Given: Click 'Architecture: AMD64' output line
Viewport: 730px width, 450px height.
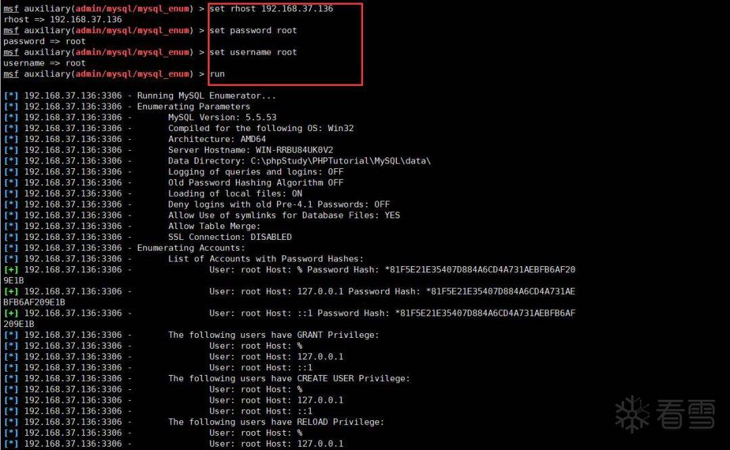Looking at the screenshot, I should click(217, 139).
